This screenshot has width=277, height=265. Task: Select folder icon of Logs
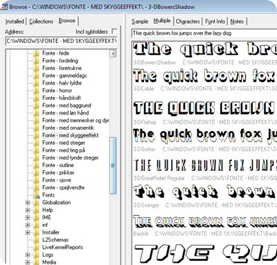[36, 255]
